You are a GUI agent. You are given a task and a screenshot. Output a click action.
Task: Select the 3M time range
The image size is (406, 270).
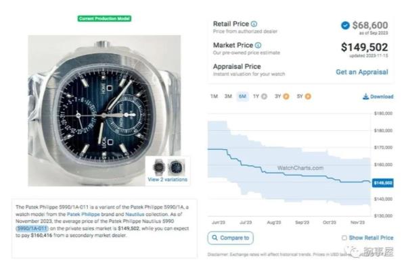click(x=228, y=97)
